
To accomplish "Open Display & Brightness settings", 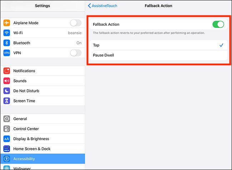I will click(x=42, y=139).
